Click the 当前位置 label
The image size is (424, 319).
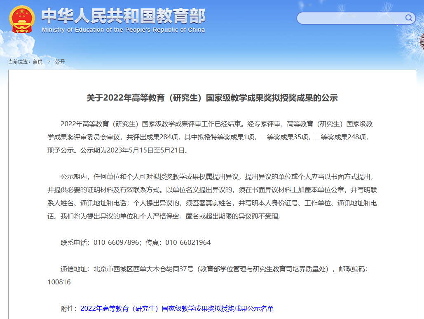[x=19, y=61]
